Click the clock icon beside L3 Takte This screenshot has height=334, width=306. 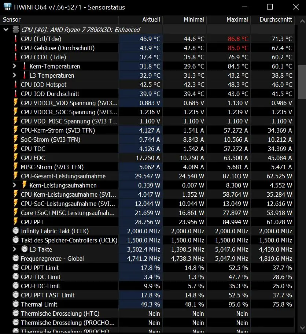pos(25,249)
